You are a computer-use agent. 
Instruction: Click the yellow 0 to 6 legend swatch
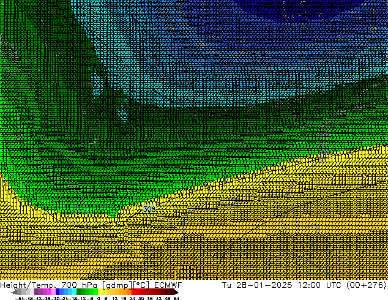click(100, 292)
